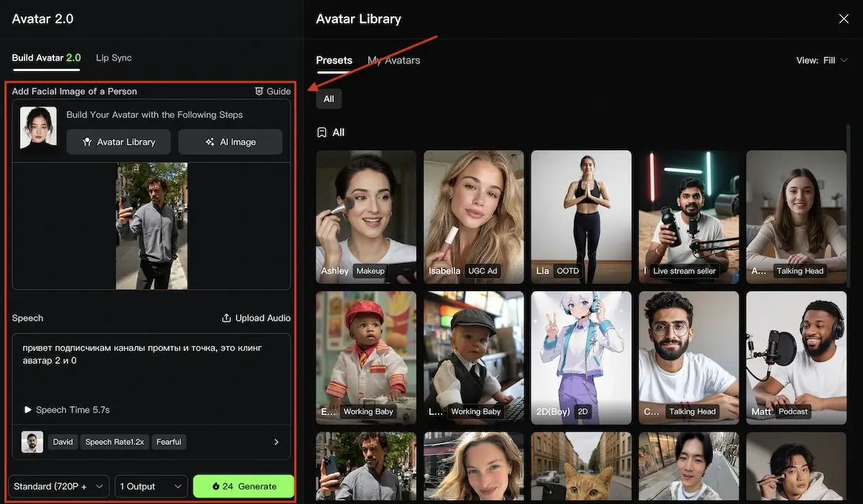Switch to the My Avatars tab
This screenshot has height=504, width=863.
(394, 60)
